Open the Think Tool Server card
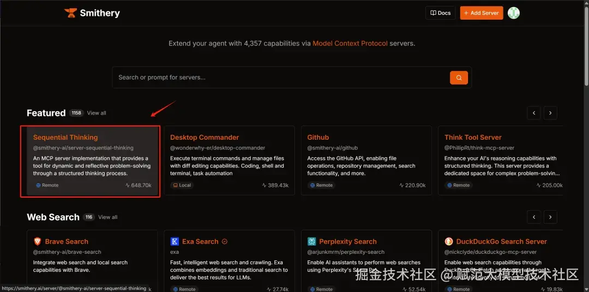Screen dimensions: 589x292 click(x=500, y=160)
